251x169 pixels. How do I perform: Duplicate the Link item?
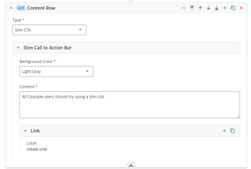pyautogui.click(x=232, y=131)
